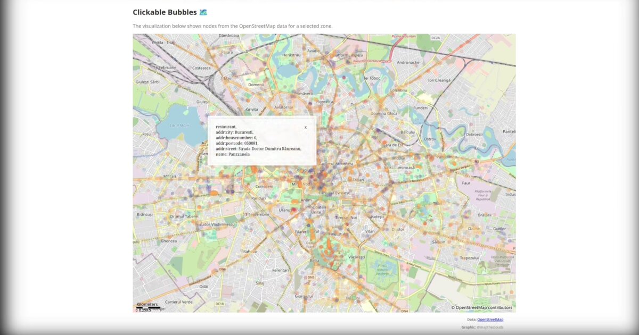Click the Kilometers scale bar on map
The height and width of the screenshot is (335, 639).
[x=148, y=307]
